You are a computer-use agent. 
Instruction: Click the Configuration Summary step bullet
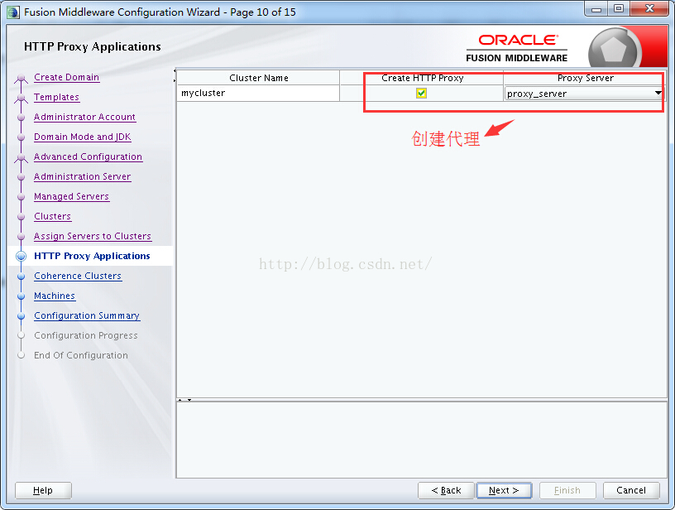click(x=22, y=315)
